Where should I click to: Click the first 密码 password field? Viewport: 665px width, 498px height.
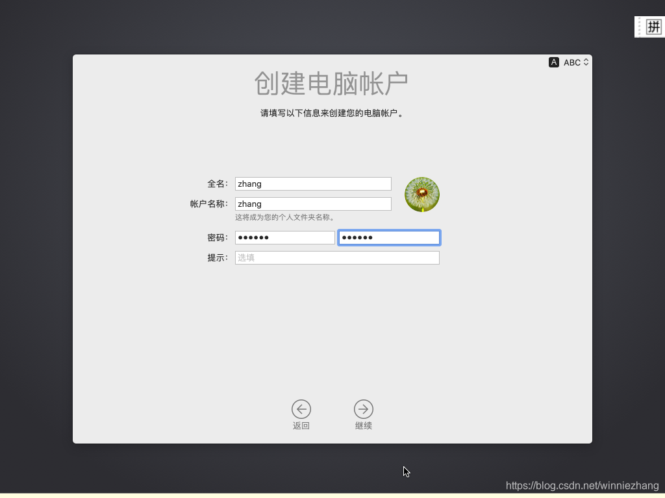[284, 237]
